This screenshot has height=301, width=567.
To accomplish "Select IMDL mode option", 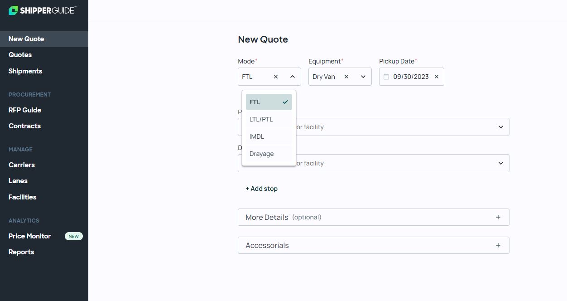I will 257,136.
